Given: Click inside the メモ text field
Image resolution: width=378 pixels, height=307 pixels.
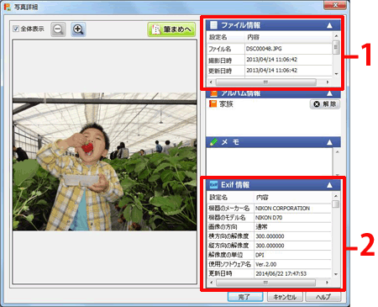Looking at the screenshot, I should point(270,161).
